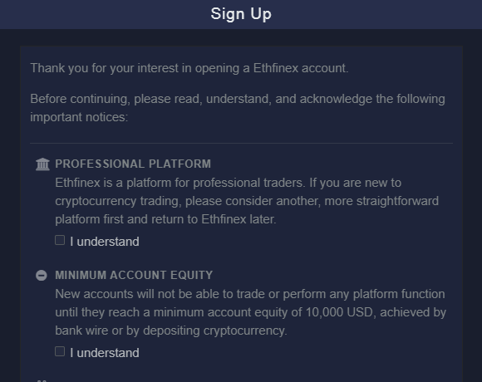Click the 'I understand' label under Minimum Account Equity

[x=105, y=353]
